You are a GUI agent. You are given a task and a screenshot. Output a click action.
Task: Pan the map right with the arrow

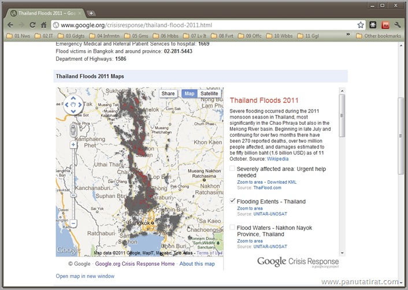(x=80, y=105)
